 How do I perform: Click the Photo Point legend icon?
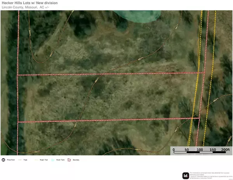coord(3,159)
